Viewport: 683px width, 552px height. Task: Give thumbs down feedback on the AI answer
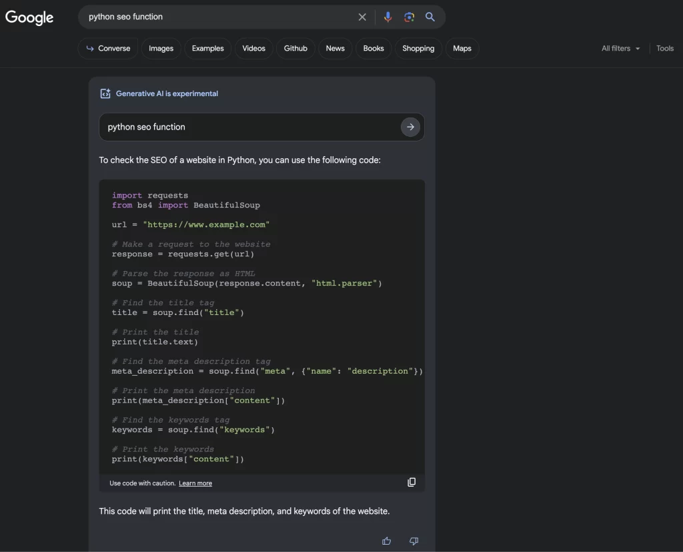(413, 541)
